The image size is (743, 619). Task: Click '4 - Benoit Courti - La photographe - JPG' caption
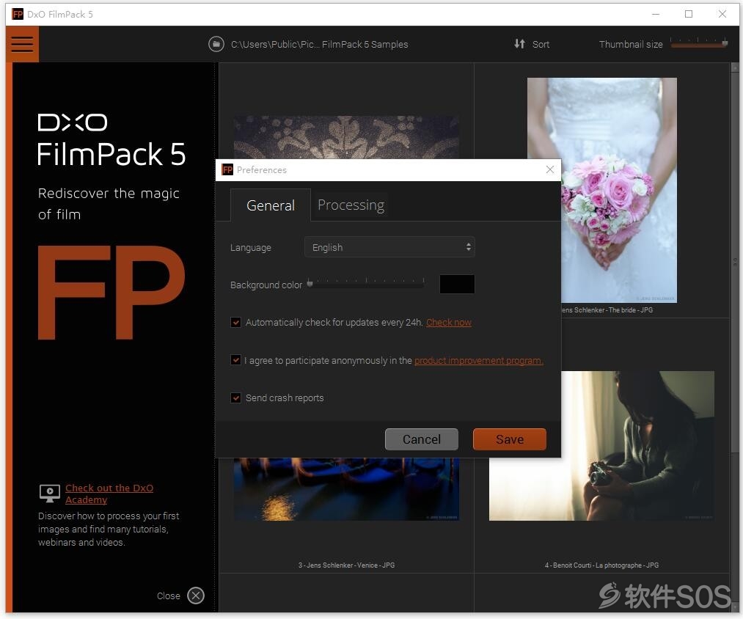(601, 565)
